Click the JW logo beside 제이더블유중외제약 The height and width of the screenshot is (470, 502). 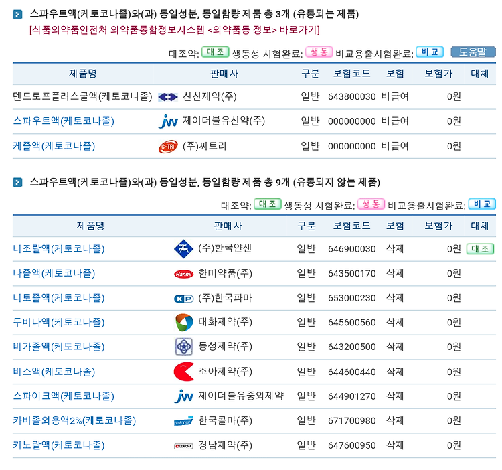pos(184,396)
